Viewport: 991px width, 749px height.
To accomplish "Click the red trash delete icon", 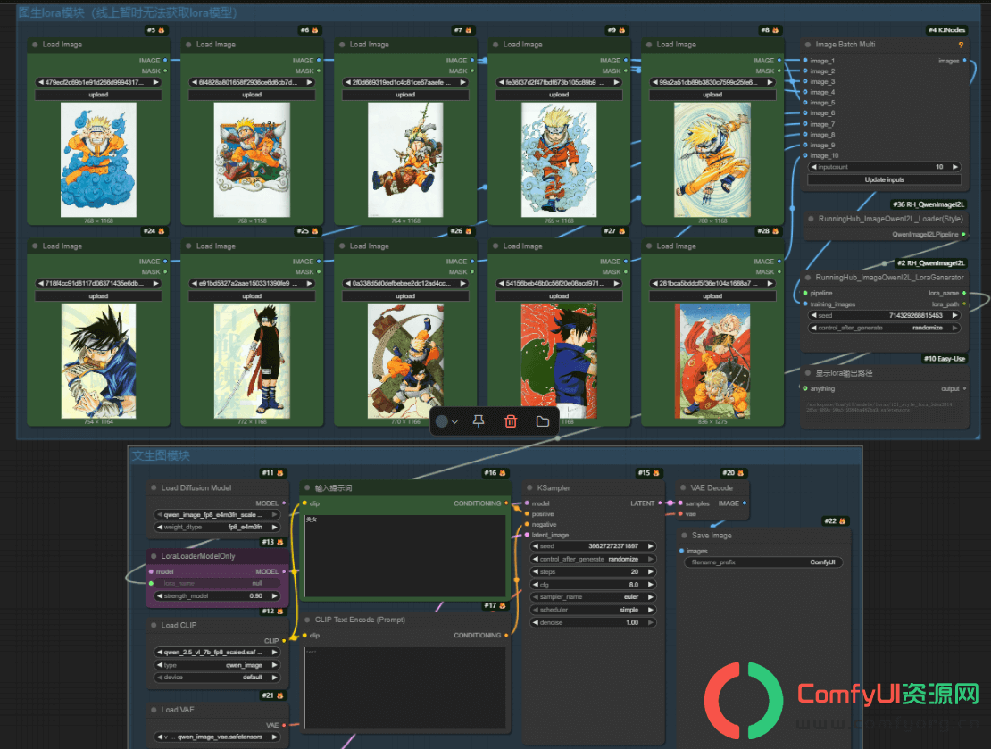I will pos(511,421).
